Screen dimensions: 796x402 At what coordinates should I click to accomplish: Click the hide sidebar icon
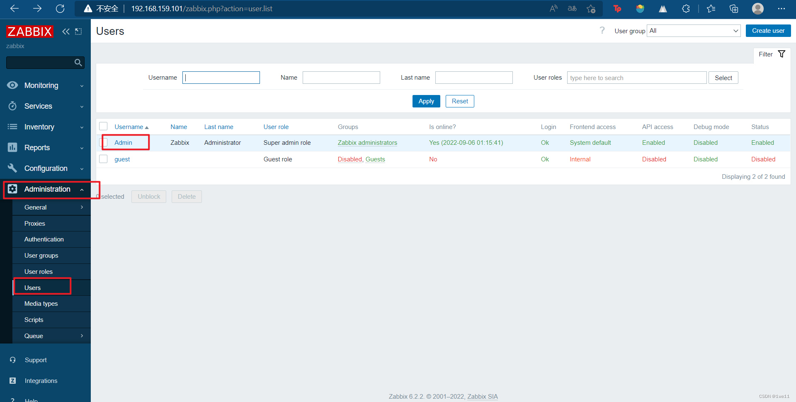pos(78,32)
